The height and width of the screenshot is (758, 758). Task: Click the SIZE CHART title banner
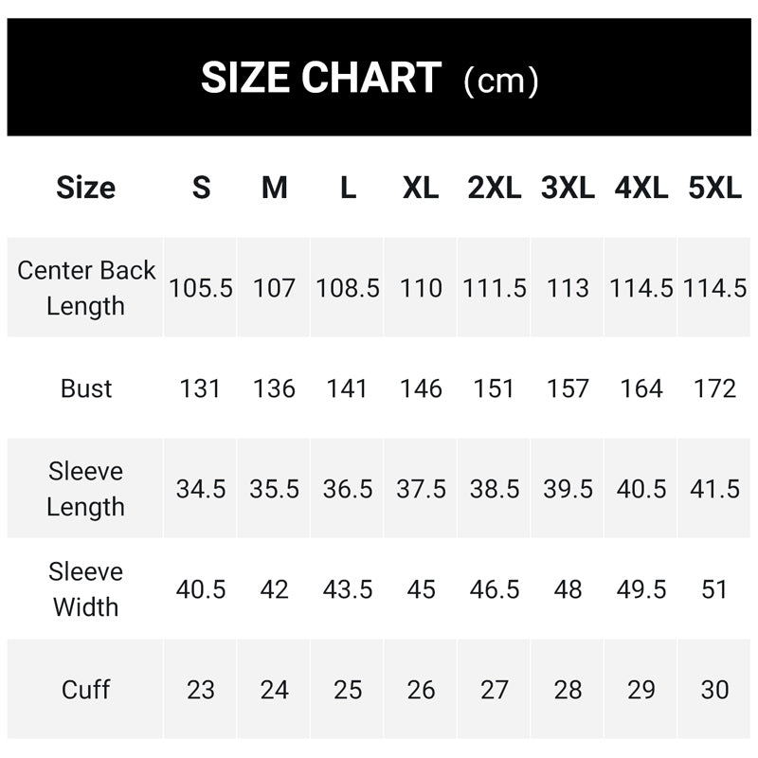(379, 78)
